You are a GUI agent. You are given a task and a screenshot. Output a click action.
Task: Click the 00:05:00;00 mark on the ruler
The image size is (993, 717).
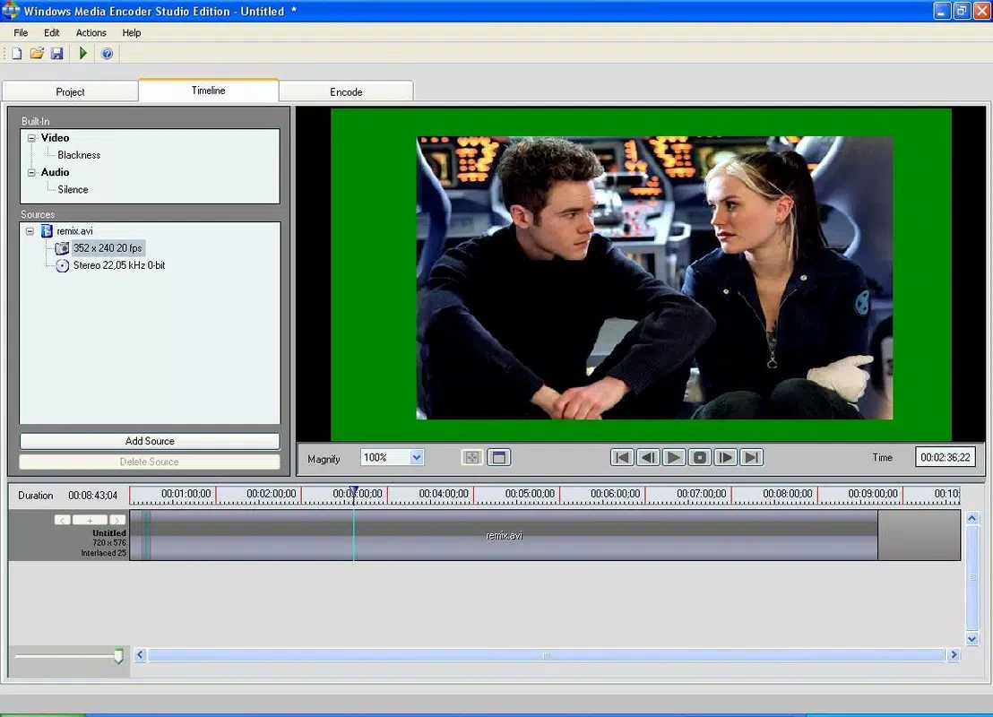[530, 494]
